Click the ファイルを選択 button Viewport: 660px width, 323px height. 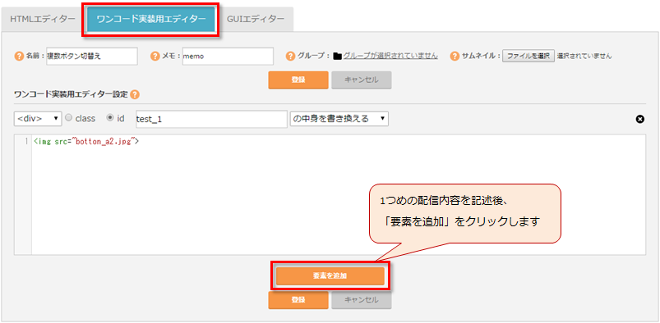528,56
